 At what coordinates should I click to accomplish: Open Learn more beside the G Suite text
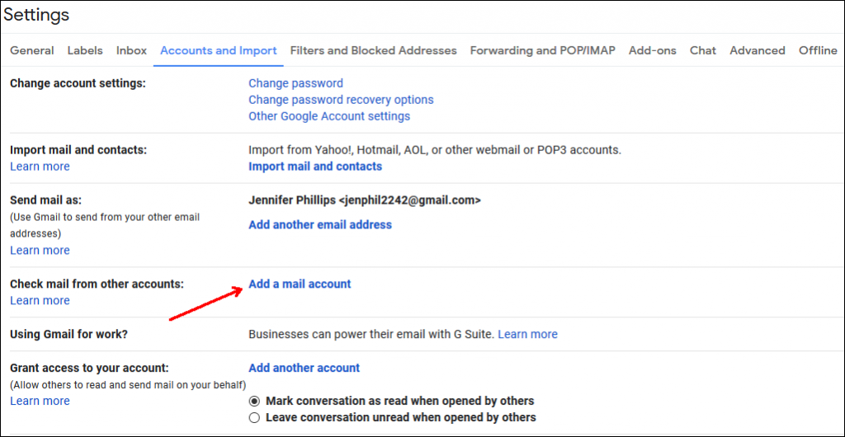[x=527, y=334]
